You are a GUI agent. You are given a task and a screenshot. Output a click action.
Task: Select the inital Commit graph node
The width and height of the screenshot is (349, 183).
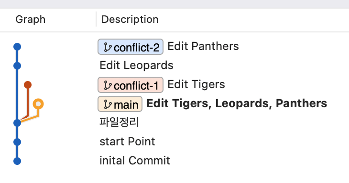(x=17, y=161)
